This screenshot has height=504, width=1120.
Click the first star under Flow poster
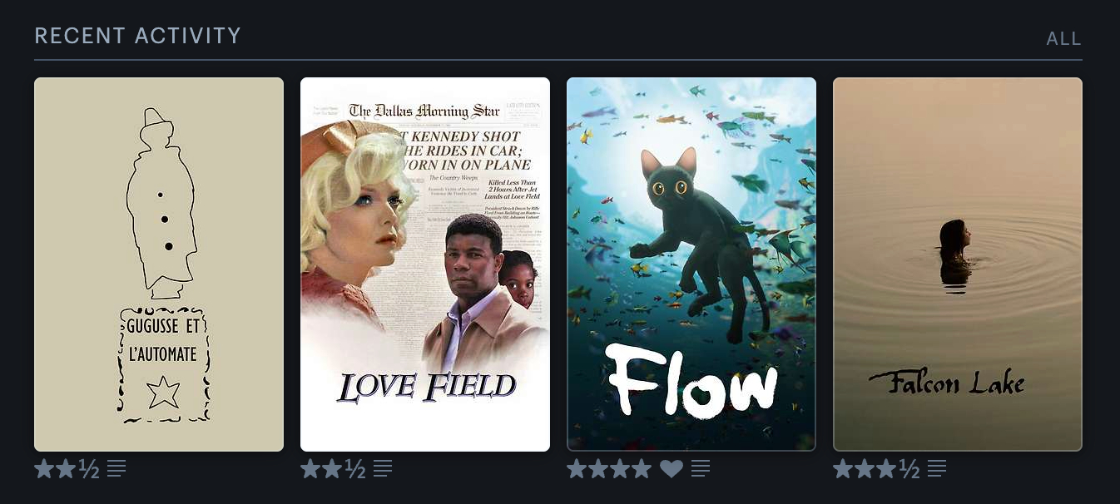[x=577, y=469]
